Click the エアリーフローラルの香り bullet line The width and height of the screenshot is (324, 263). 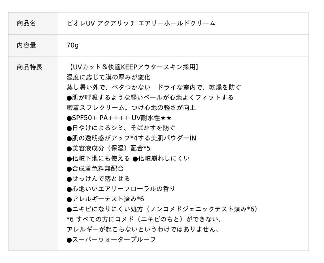(x=121, y=189)
